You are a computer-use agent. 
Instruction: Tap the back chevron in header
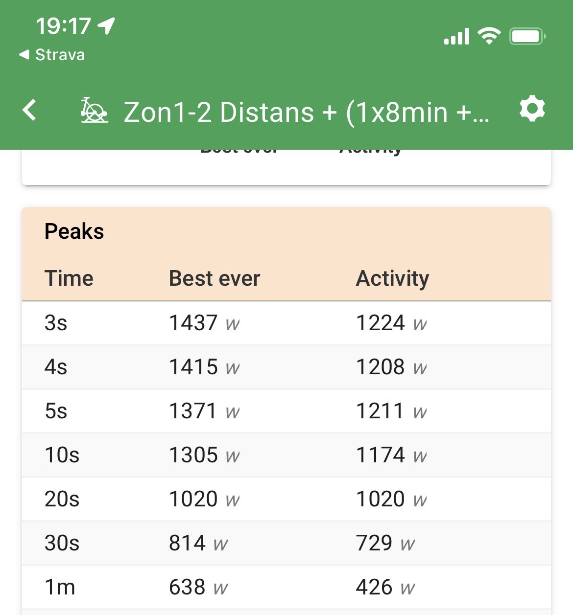(x=30, y=110)
